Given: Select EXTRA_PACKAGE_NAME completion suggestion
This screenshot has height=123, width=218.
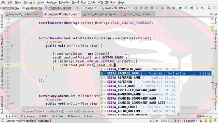Looking at the screenshot, I should tap(156, 73).
